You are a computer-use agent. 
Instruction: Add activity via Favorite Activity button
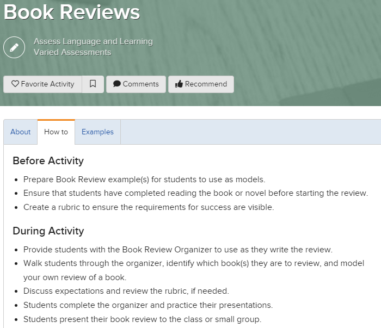(x=42, y=84)
